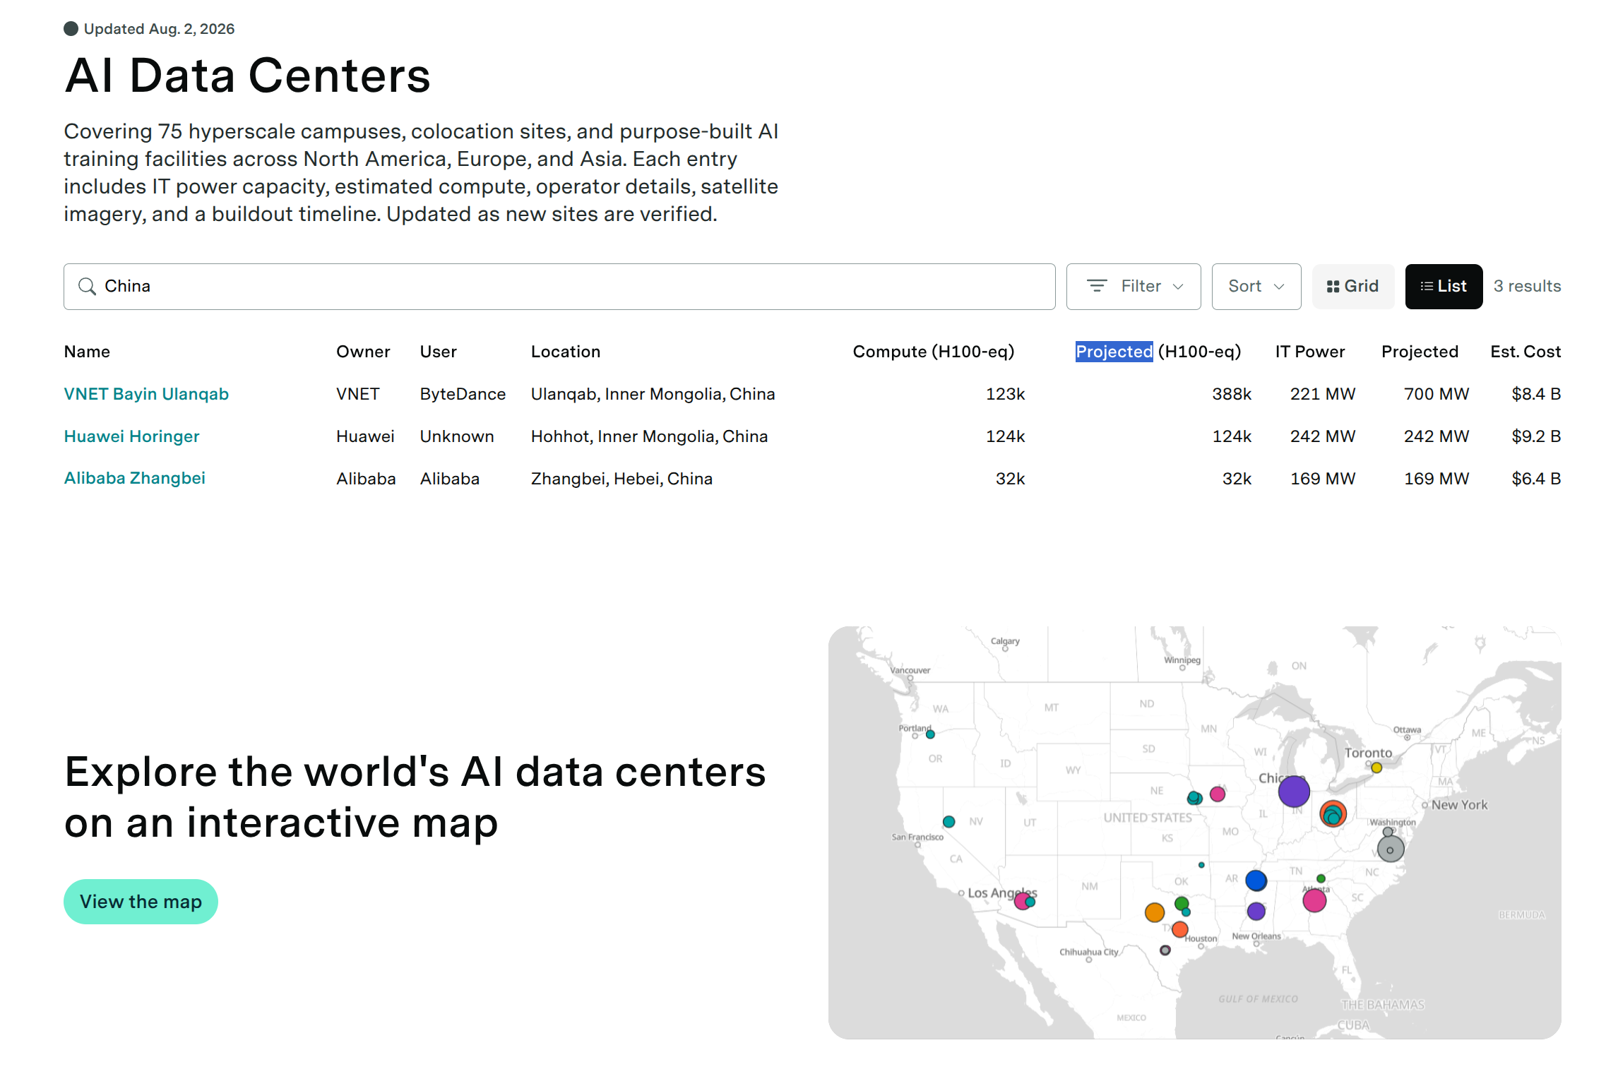Switch to Grid view
This screenshot has height=1074, width=1606.
coord(1352,286)
